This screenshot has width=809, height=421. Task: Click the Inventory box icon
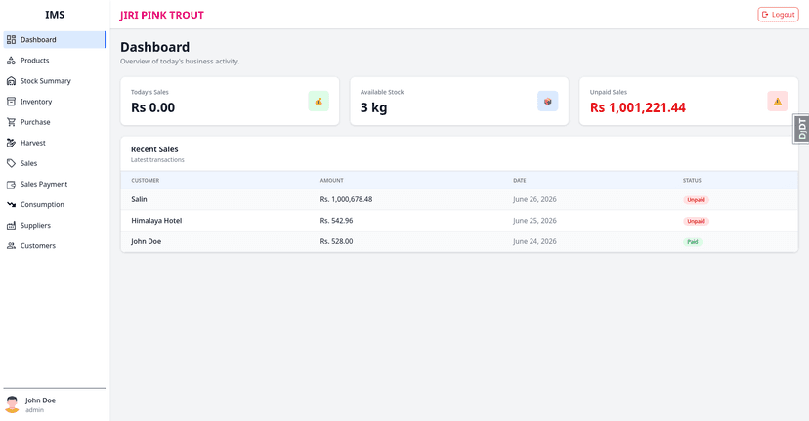point(11,102)
